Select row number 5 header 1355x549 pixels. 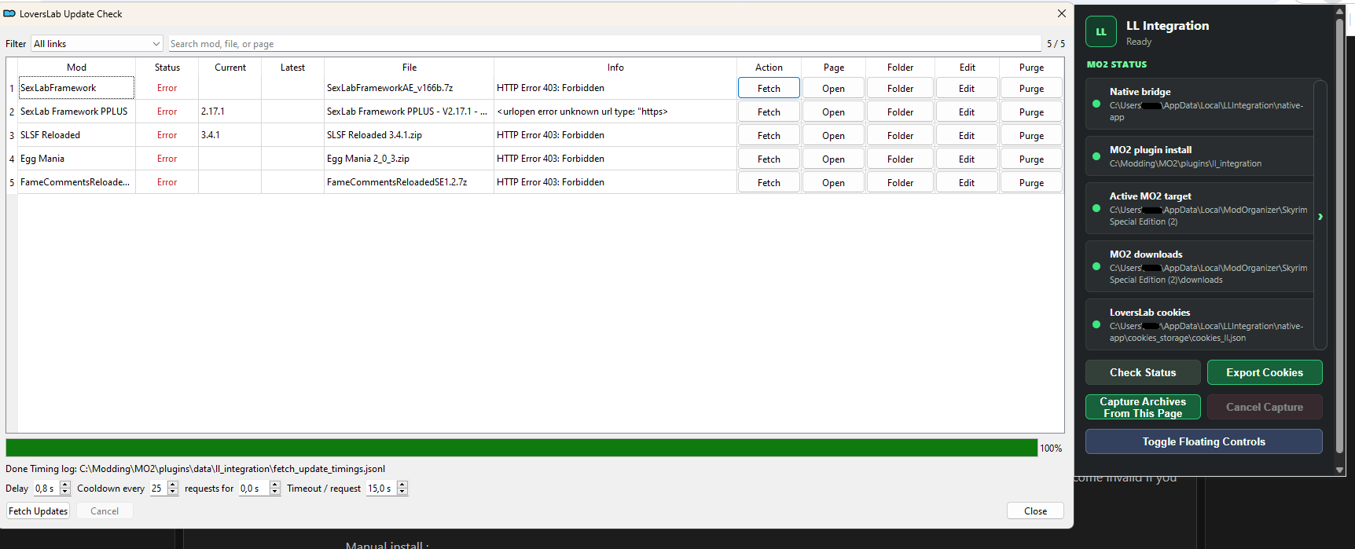[12, 182]
